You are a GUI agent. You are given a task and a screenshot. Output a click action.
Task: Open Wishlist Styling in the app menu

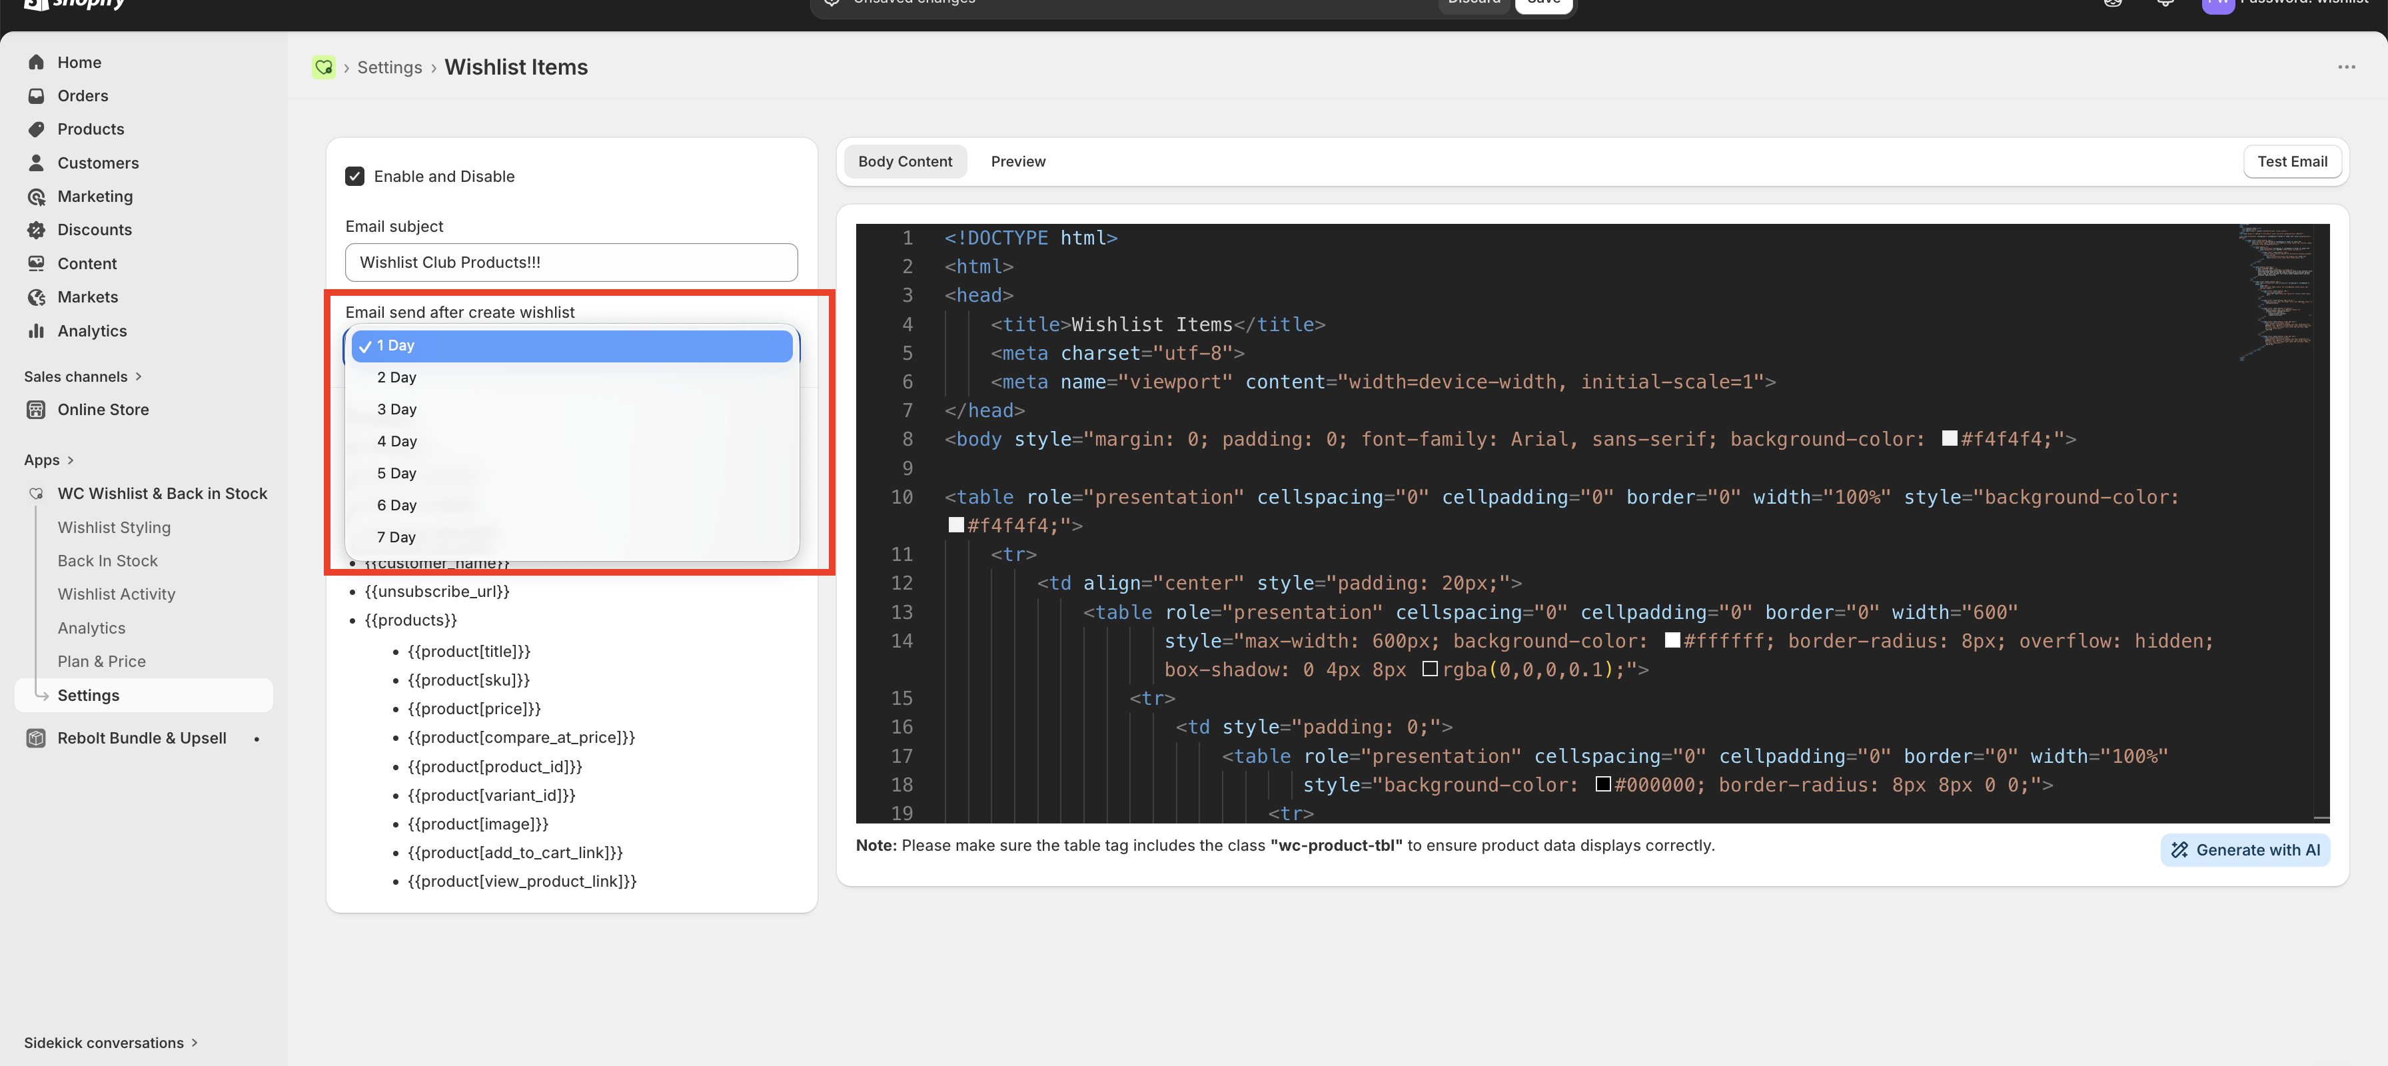[x=114, y=528]
